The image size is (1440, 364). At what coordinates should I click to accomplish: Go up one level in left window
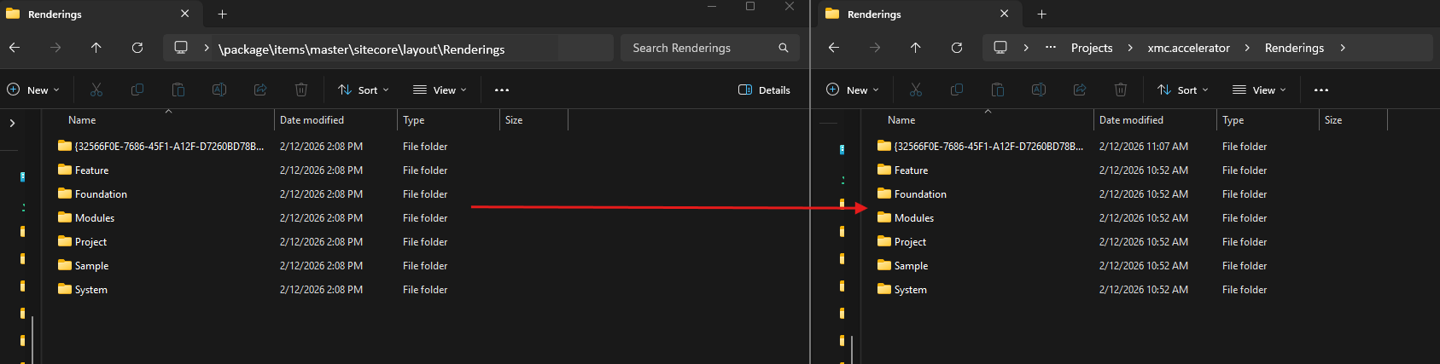point(96,48)
